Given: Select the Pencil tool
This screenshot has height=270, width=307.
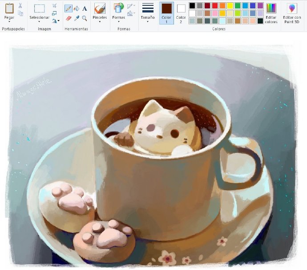Looking at the screenshot, I should pos(69,8).
